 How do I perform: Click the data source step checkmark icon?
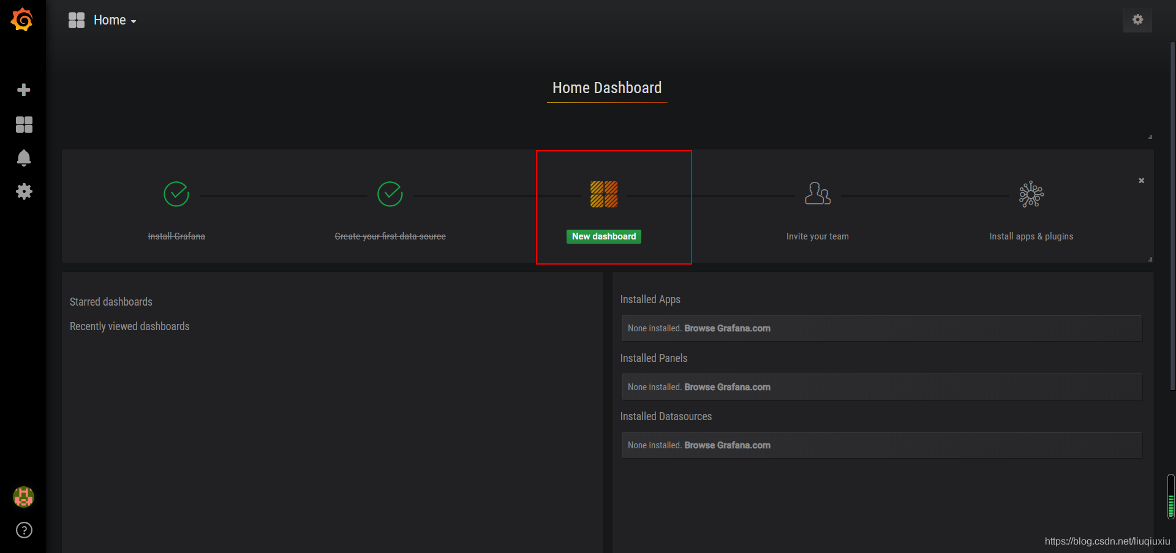pyautogui.click(x=390, y=194)
